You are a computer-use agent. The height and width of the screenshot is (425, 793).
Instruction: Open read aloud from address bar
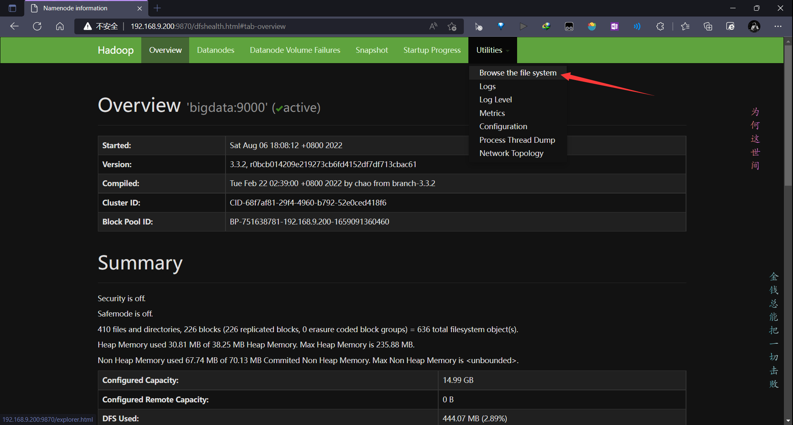point(433,26)
